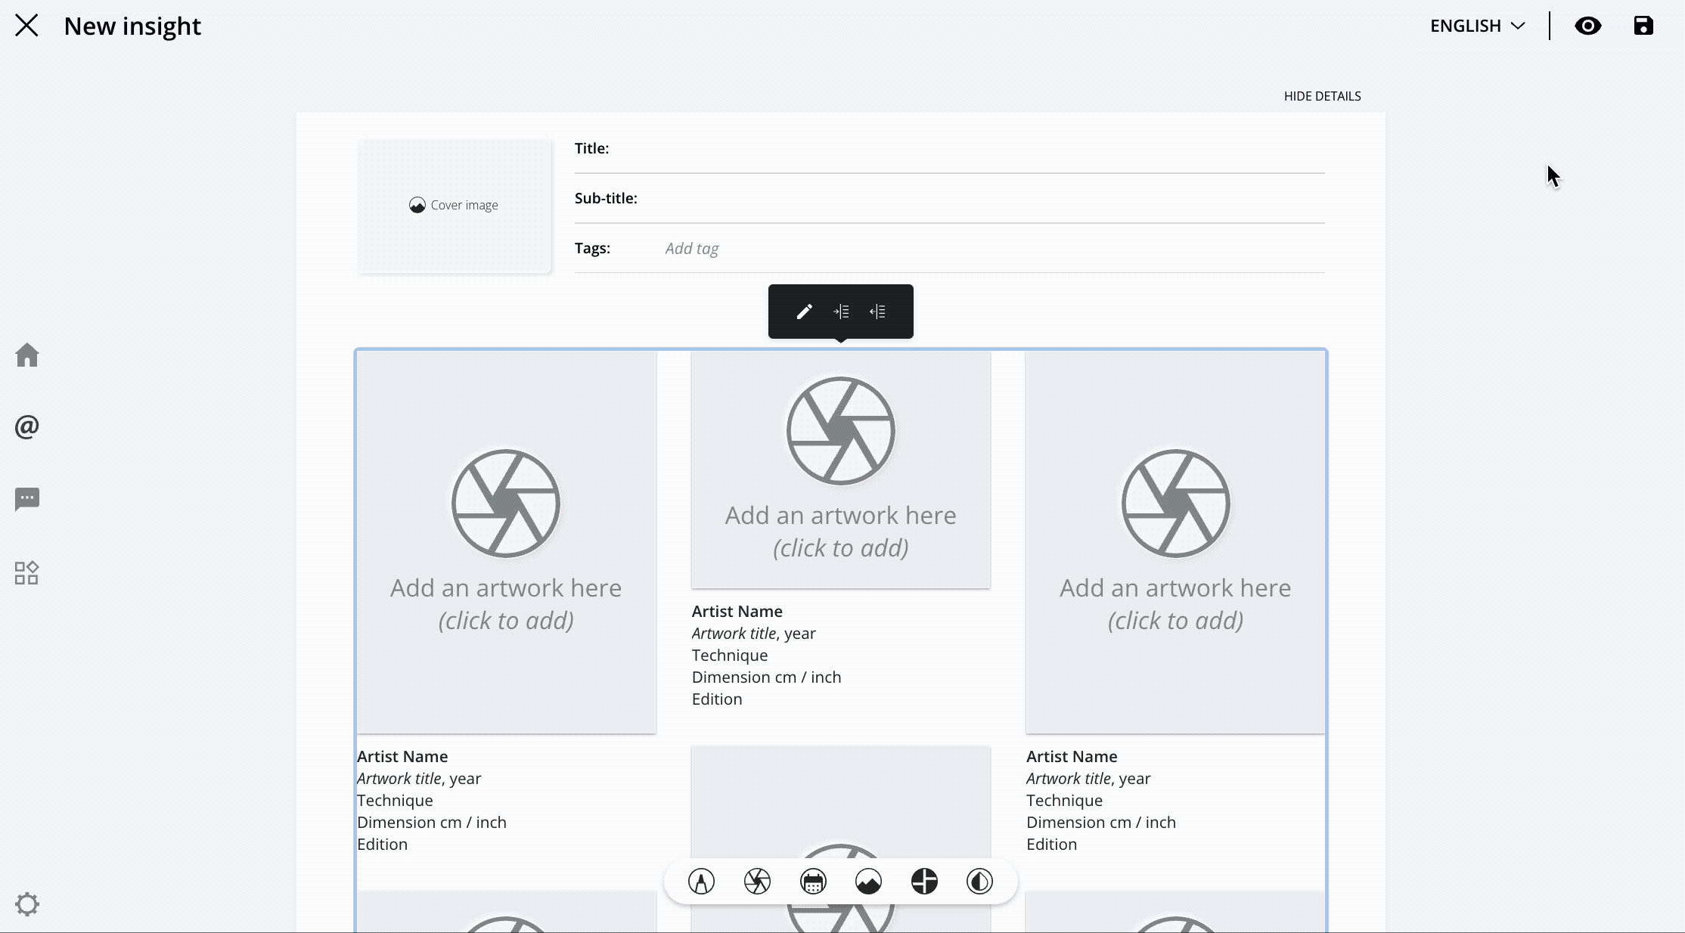
Task: Open the @ mentions sidebar icon
Action: pyautogui.click(x=27, y=426)
